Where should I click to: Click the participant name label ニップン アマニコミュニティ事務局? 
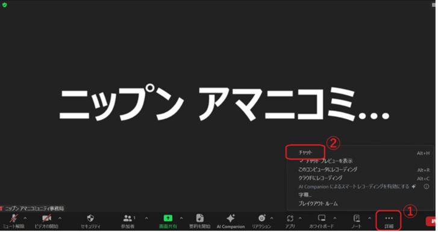click(x=34, y=208)
